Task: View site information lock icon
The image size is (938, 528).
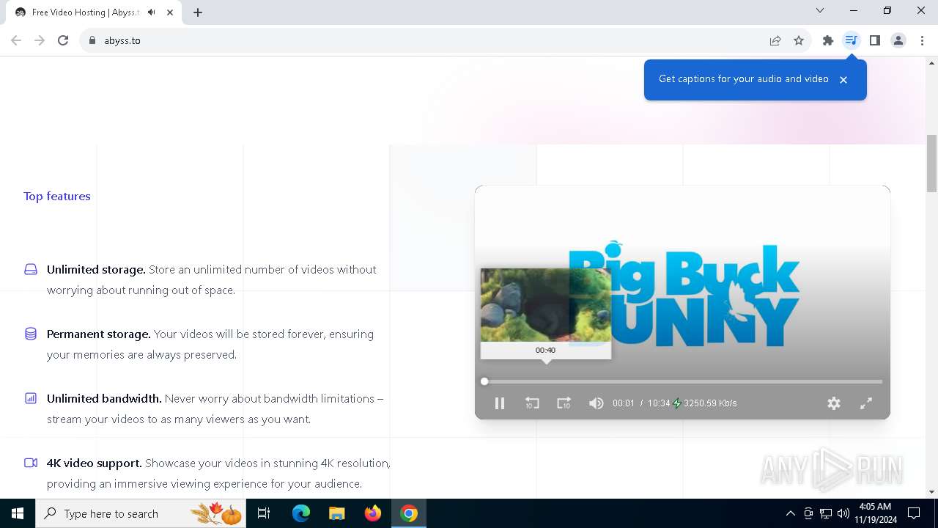Action: 92,40
